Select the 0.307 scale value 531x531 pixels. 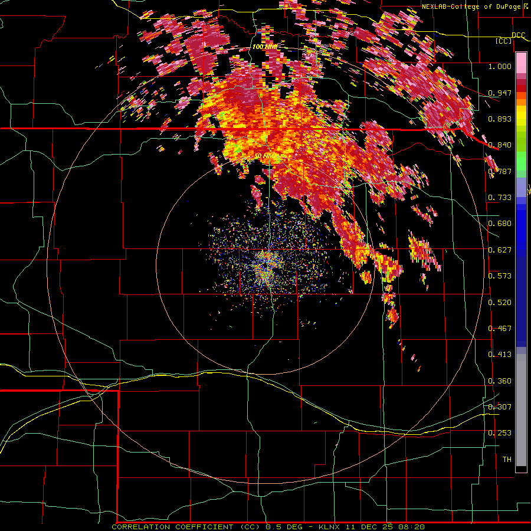pos(500,407)
